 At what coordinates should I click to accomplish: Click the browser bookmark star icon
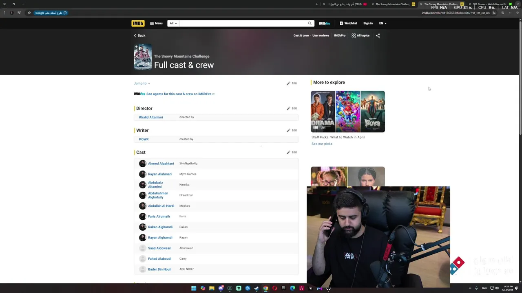tap(29, 13)
